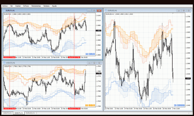Image resolution: width=194 pixels, height=116 pixels.
Task: Click the left tab-scroll arrow at bottom right
Action: 189,113
